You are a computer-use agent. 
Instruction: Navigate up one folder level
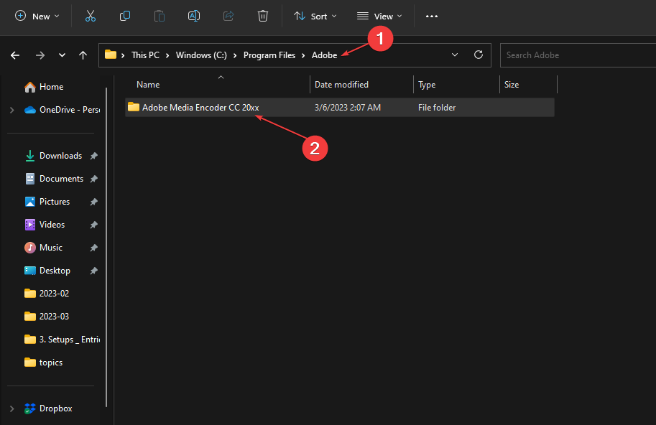click(83, 55)
